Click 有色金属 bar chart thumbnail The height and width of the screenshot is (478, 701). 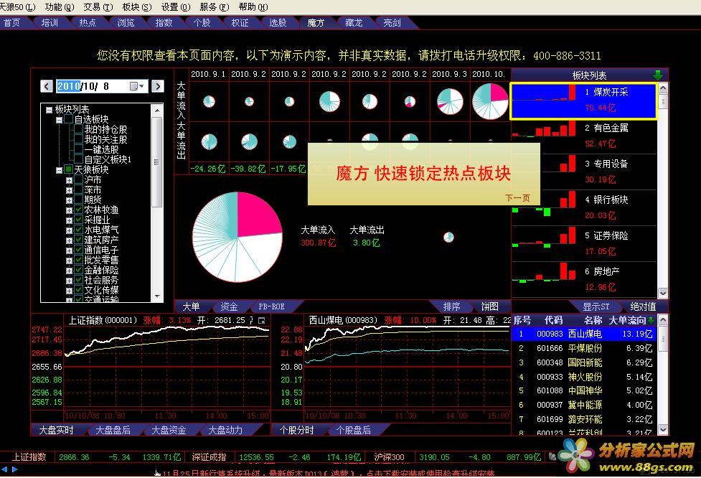[545, 128]
